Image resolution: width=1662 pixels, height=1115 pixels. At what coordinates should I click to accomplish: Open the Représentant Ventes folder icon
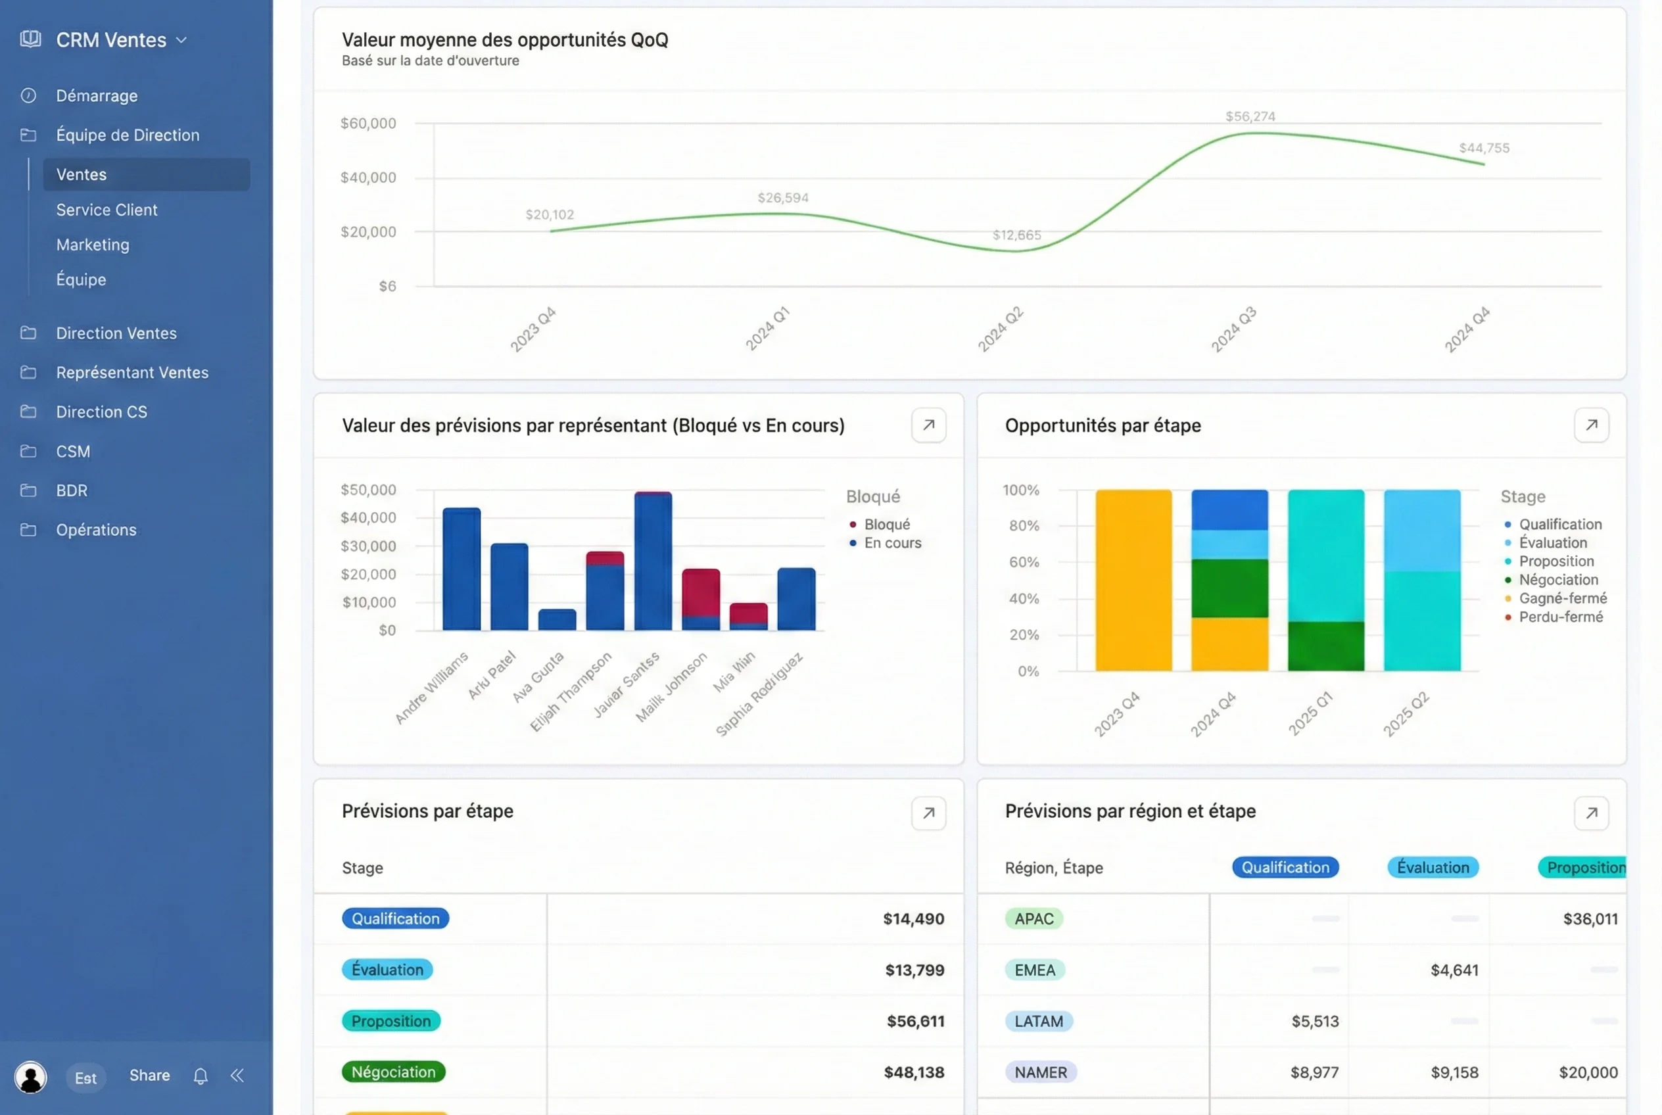(x=28, y=372)
